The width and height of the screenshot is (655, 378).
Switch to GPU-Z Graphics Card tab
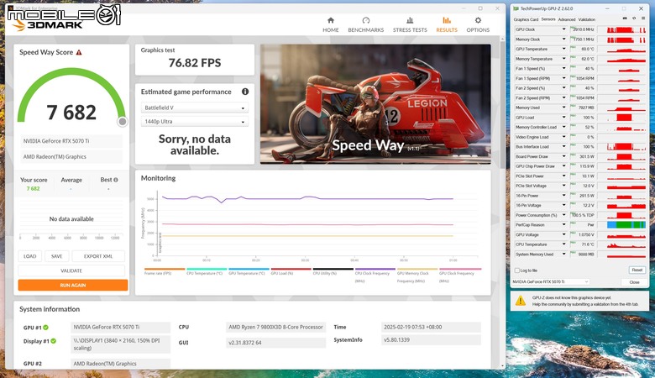coord(526,19)
